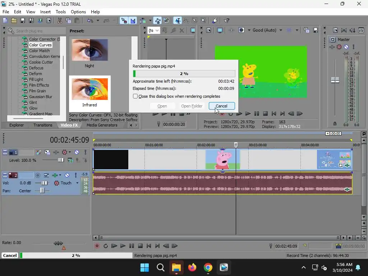Open the File menu
368x276 pixels.
(x=6, y=12)
